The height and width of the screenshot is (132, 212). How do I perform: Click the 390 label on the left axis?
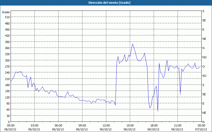click(x=7, y=42)
